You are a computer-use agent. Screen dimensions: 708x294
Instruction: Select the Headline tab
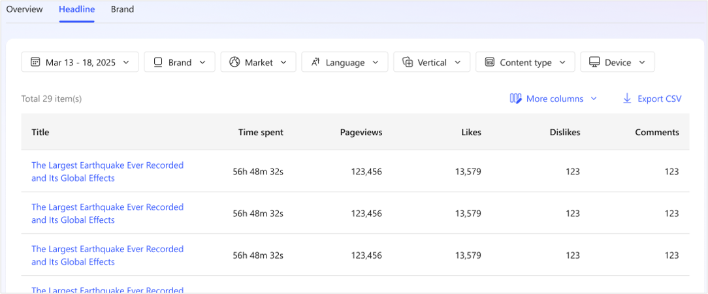tap(76, 9)
